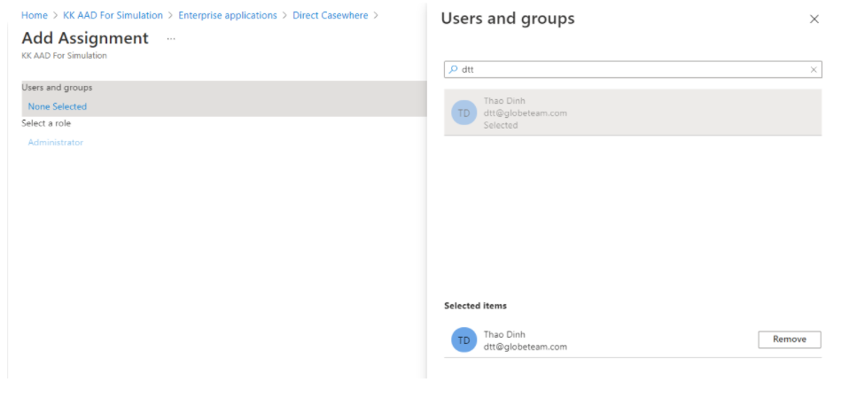The image size is (849, 398).
Task: Click into the dtt search field
Action: point(633,70)
